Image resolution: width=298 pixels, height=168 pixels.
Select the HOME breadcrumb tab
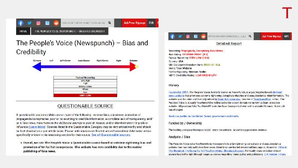(x=24, y=31)
